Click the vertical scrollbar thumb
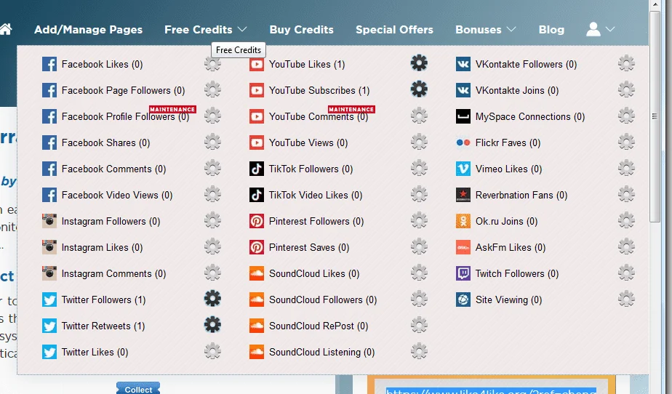The width and height of the screenshot is (672, 394). (655, 116)
